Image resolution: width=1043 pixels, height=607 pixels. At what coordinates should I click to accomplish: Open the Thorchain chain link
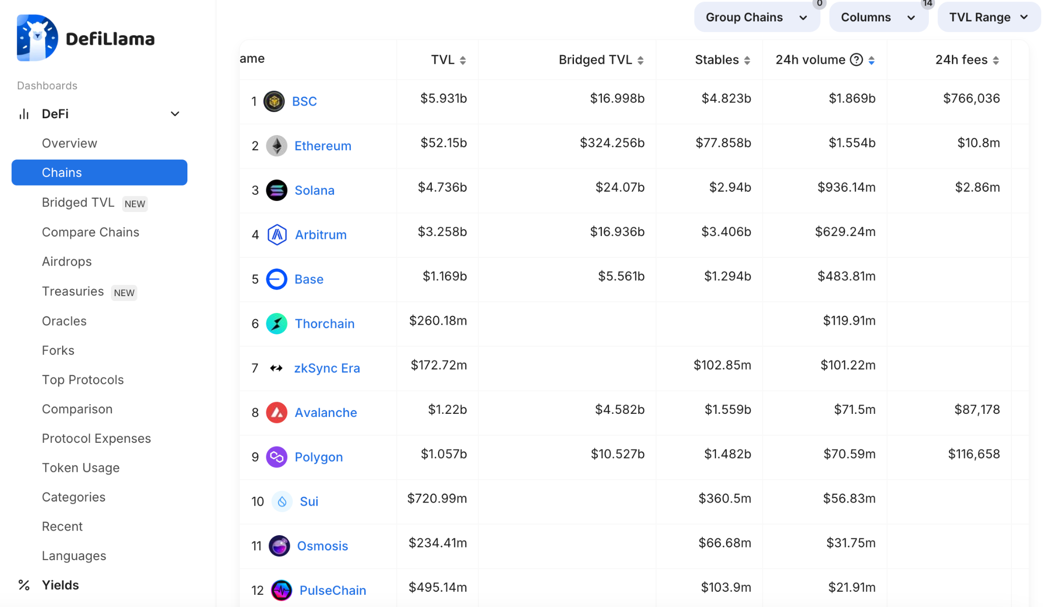tap(324, 324)
